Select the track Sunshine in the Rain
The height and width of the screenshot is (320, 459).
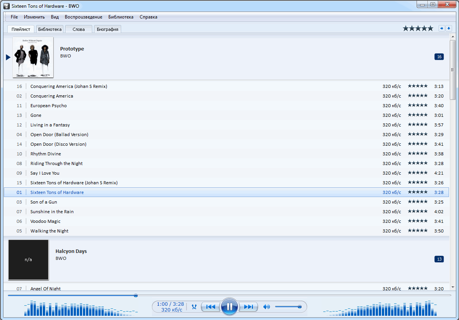(52, 212)
